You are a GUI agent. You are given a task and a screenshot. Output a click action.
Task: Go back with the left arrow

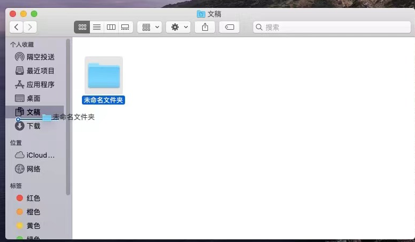16,27
